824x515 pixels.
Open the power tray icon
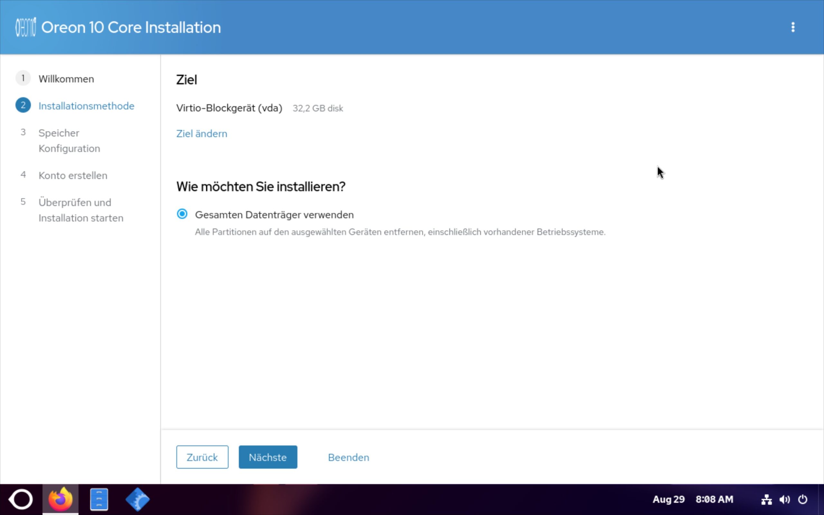(802, 500)
